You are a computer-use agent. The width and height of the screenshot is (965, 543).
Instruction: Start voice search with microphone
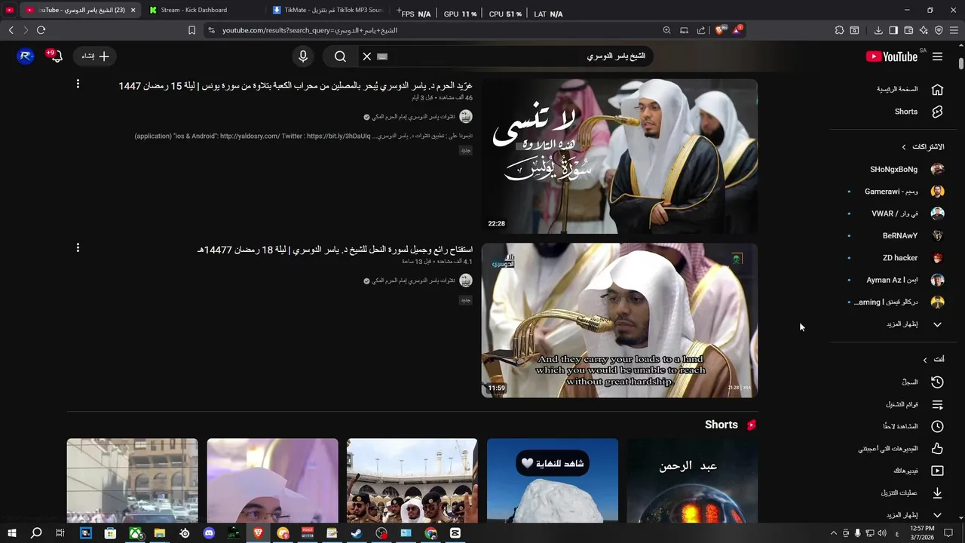click(x=303, y=57)
